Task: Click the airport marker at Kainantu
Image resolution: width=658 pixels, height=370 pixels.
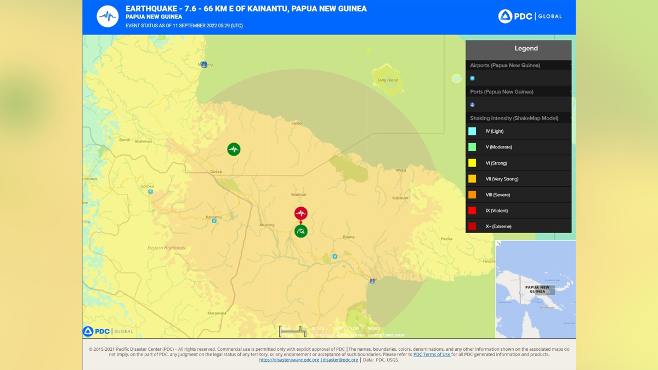Action: click(214, 221)
